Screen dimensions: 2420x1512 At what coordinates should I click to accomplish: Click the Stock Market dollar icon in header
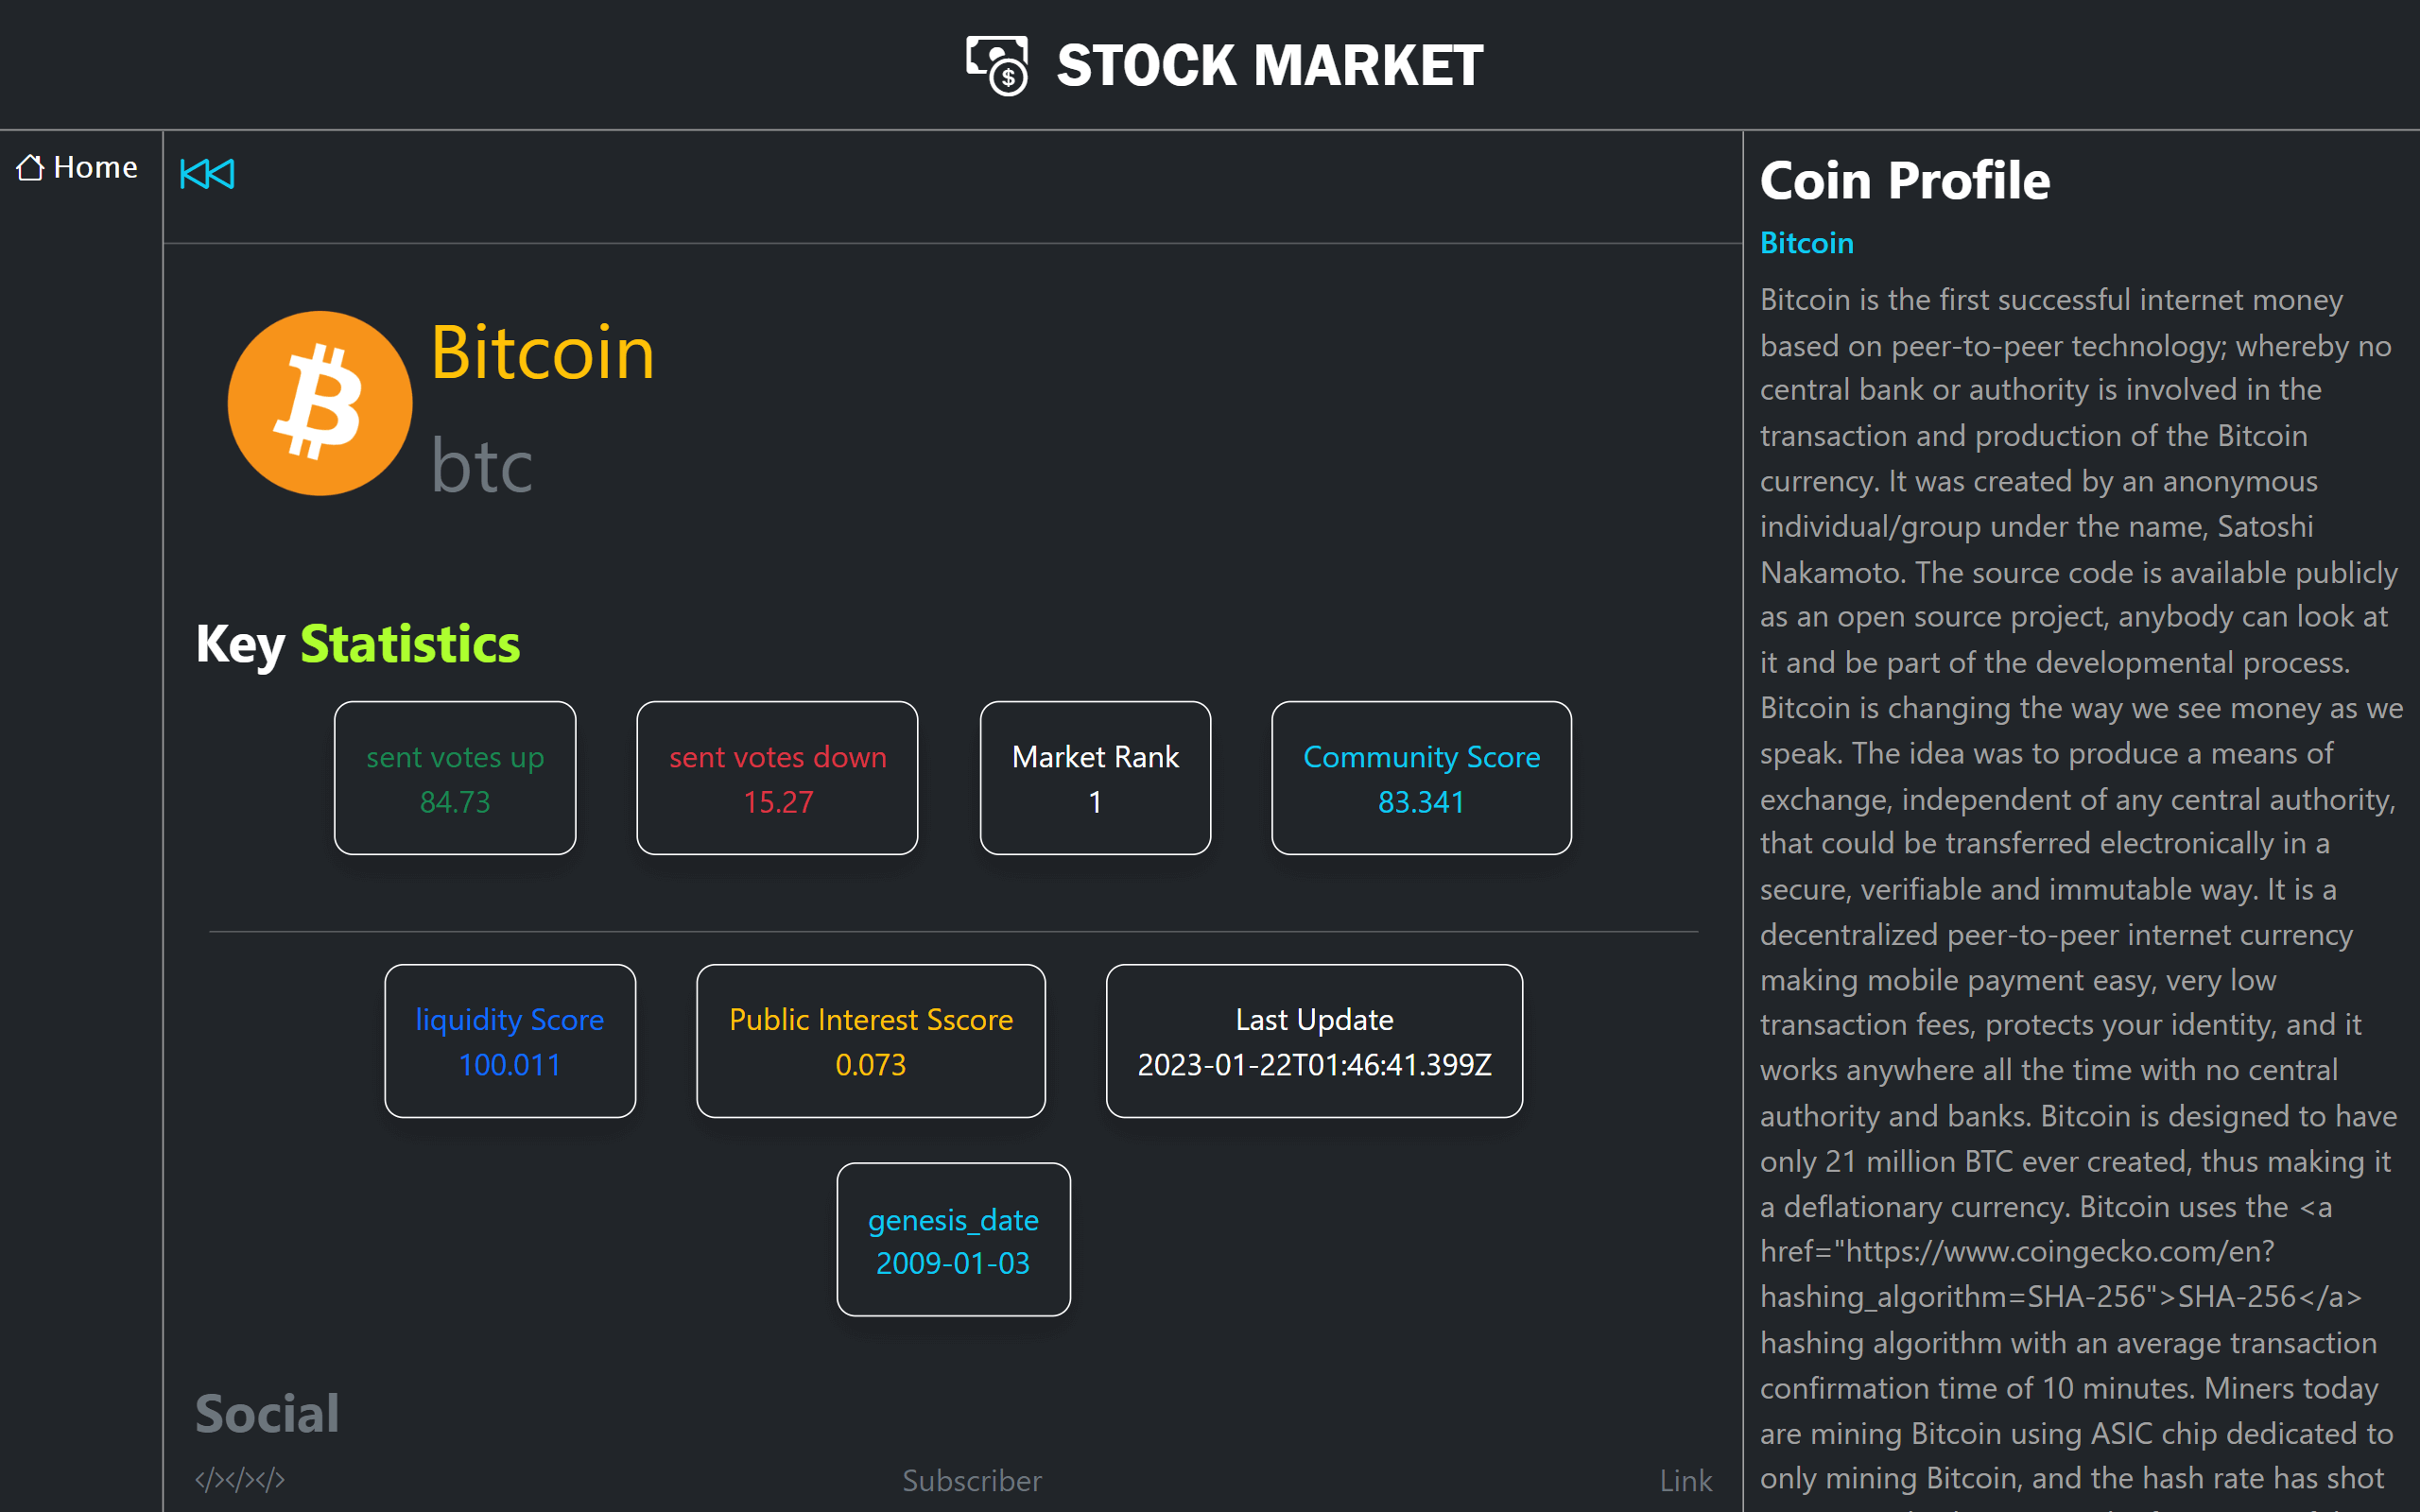[996, 64]
